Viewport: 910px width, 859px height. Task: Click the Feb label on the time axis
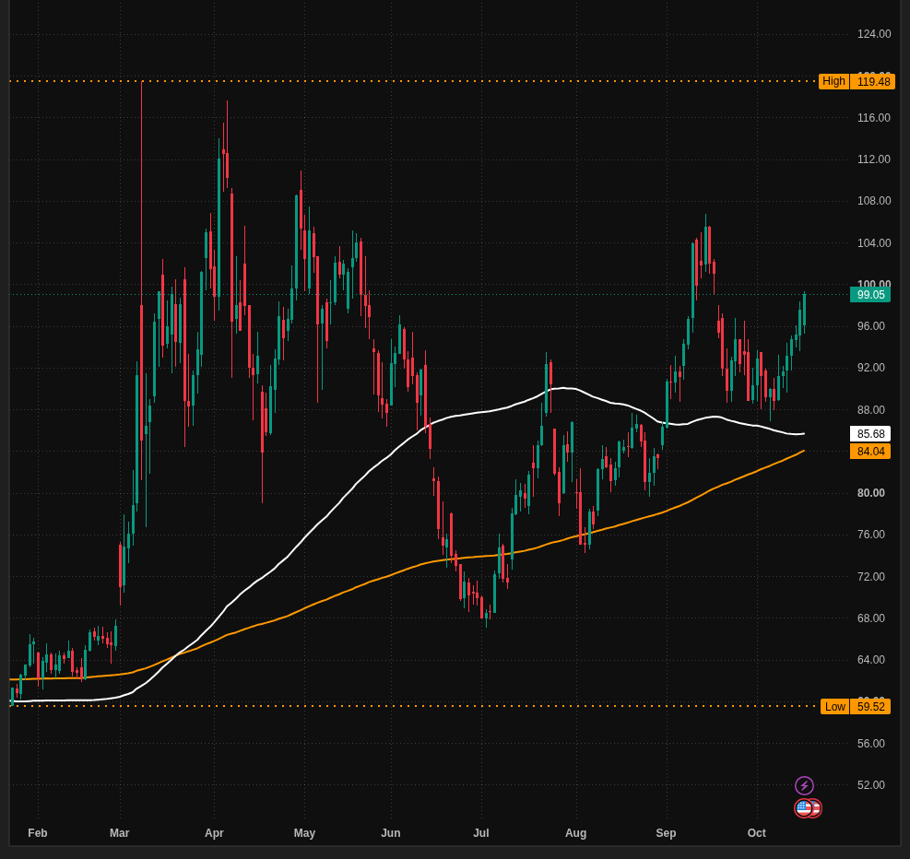pos(38,833)
